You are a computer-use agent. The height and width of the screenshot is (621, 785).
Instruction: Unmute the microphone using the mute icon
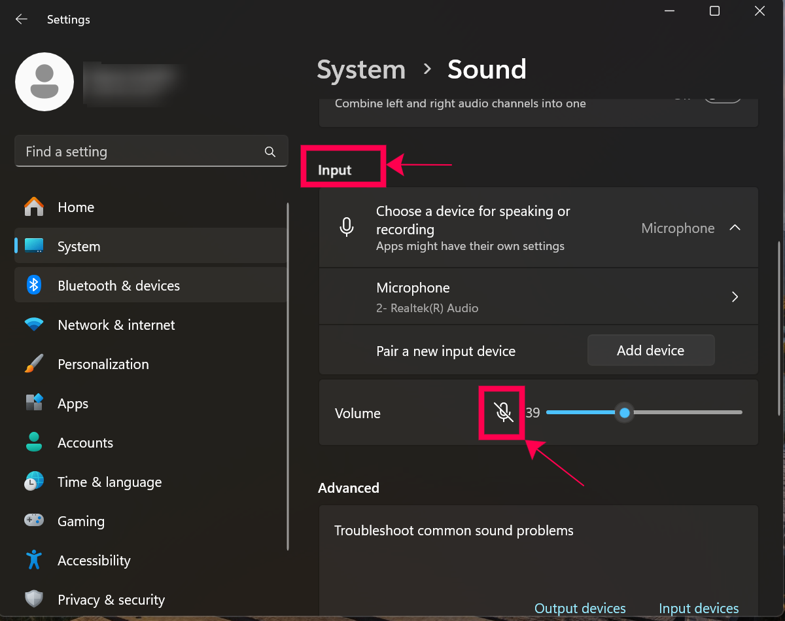pos(503,413)
